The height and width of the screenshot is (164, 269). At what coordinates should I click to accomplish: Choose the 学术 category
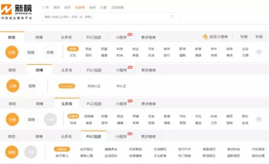(x=214, y=49)
